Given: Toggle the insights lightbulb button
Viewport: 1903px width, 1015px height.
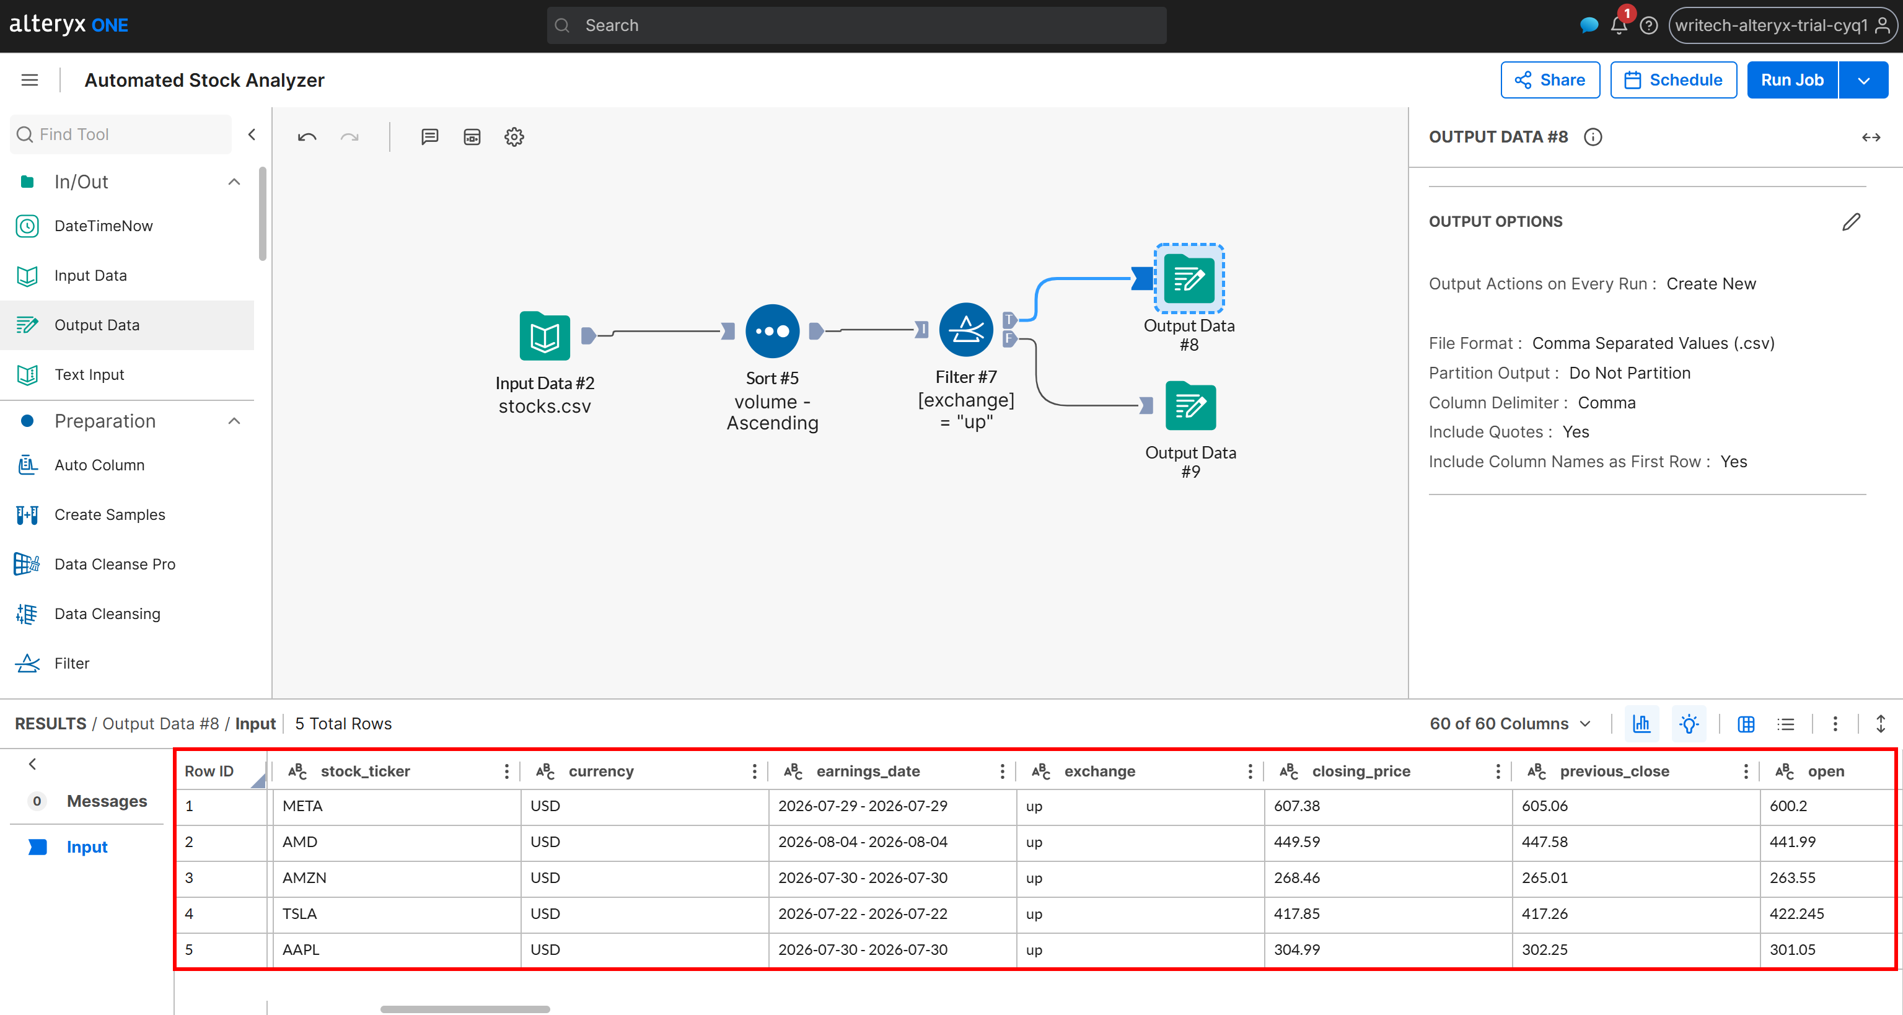Looking at the screenshot, I should click(x=1689, y=724).
